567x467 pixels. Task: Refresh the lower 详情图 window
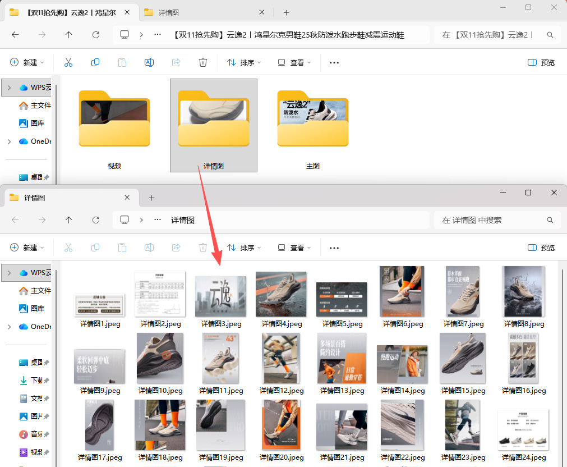click(x=96, y=220)
